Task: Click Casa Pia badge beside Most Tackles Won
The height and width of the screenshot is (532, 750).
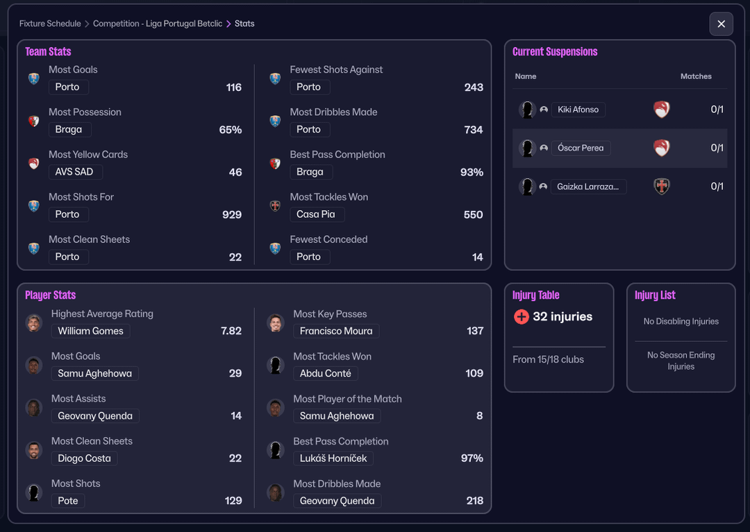Action: 275,206
